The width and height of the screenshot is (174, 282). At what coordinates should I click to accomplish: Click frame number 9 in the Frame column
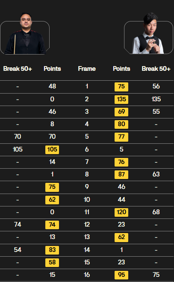[87, 187]
